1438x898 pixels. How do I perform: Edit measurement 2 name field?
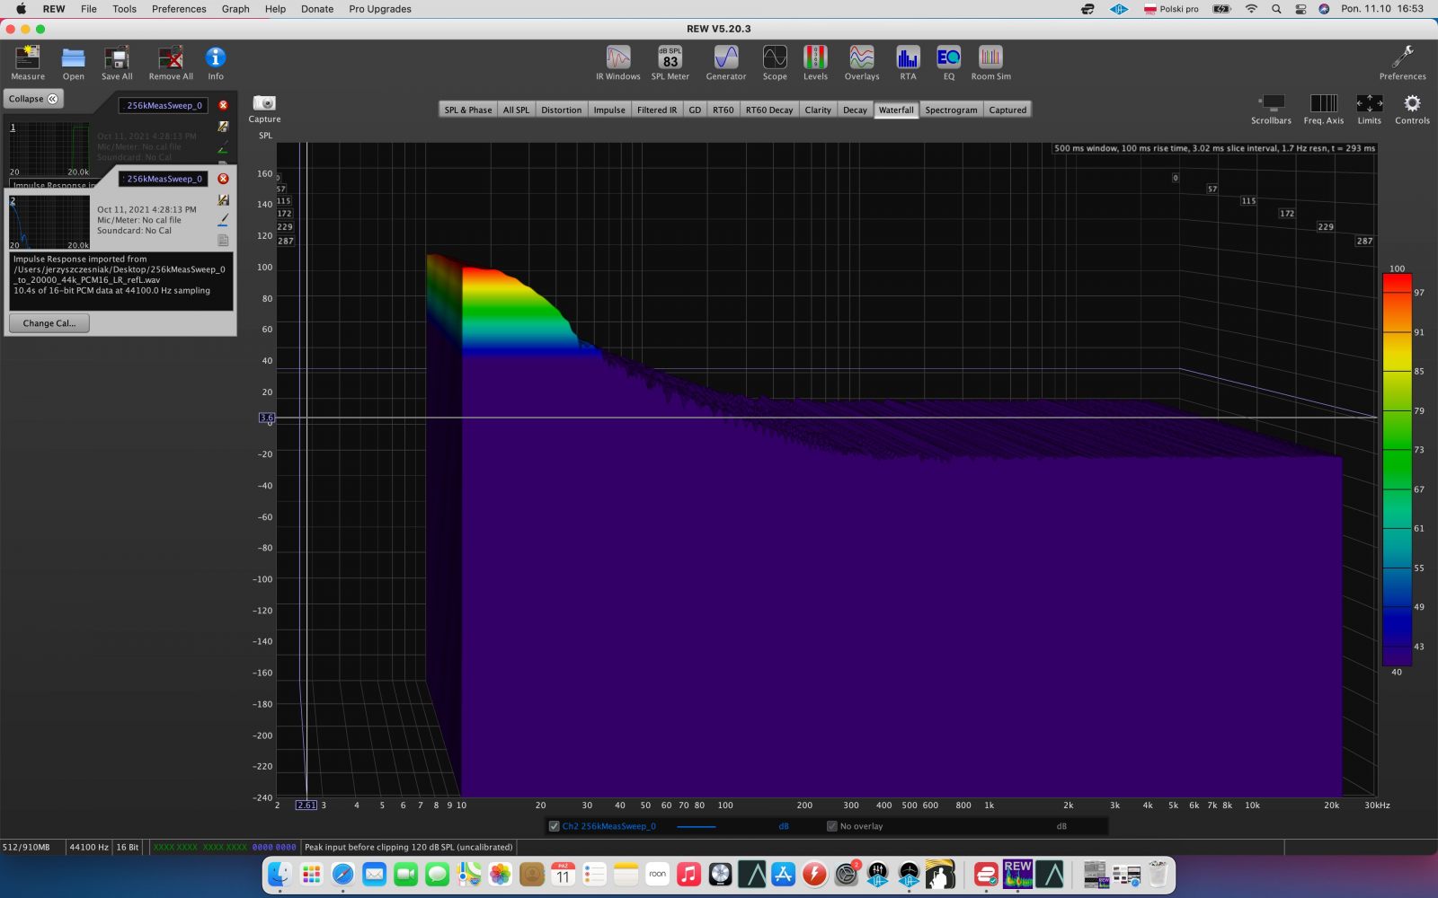point(164,179)
